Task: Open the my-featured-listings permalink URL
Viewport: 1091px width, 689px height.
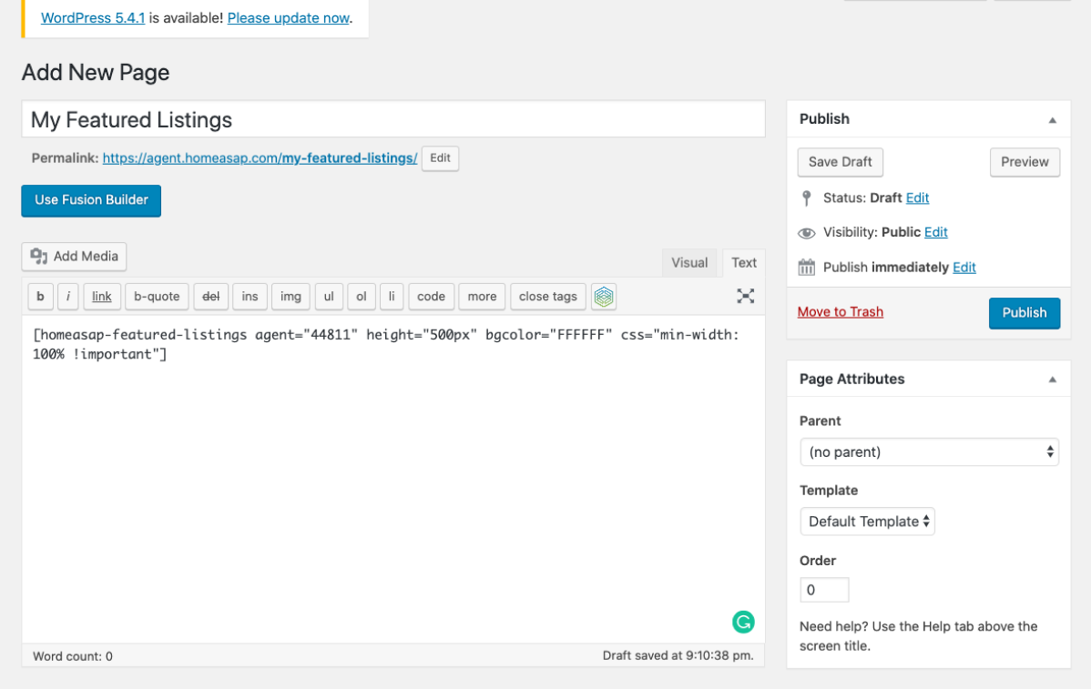Action: (x=260, y=158)
